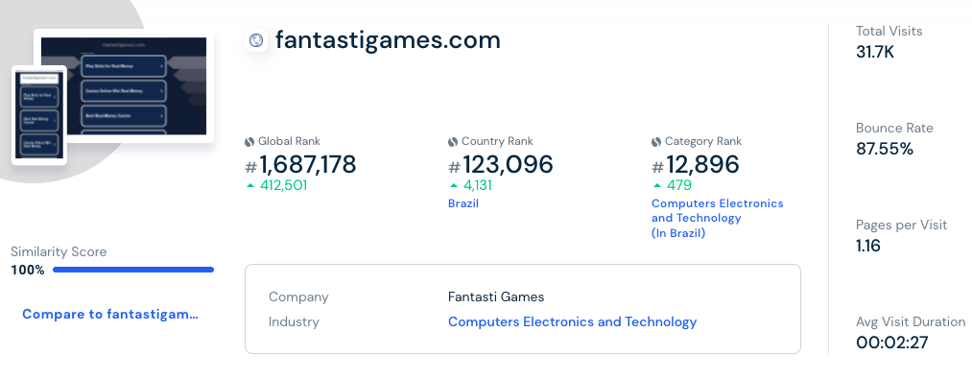Click the Similarity Score progress bar
Viewport: 972px width, 379px height.
133,270
